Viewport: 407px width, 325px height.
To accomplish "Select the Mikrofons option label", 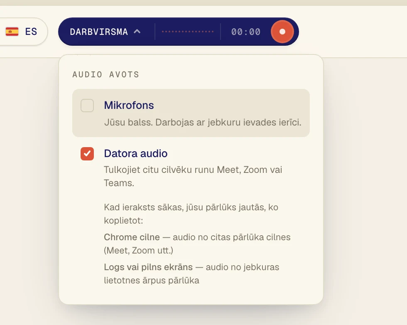I will click(x=129, y=105).
